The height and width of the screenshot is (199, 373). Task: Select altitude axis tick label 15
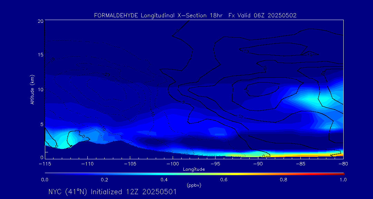[x=40, y=55]
